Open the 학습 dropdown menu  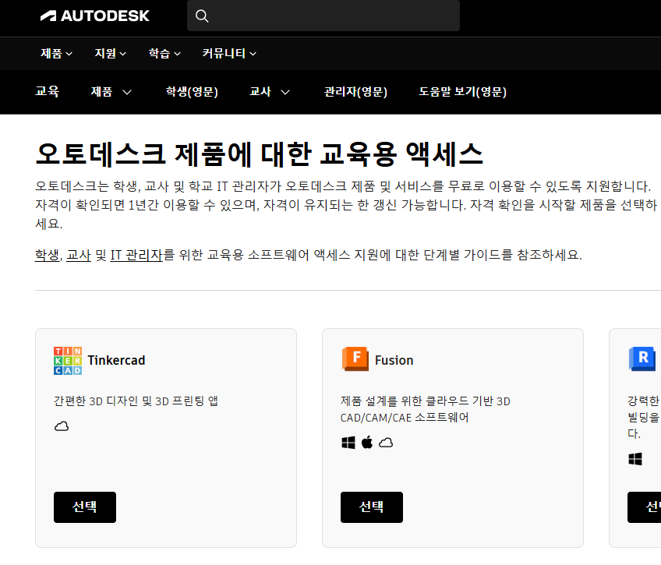tap(164, 54)
